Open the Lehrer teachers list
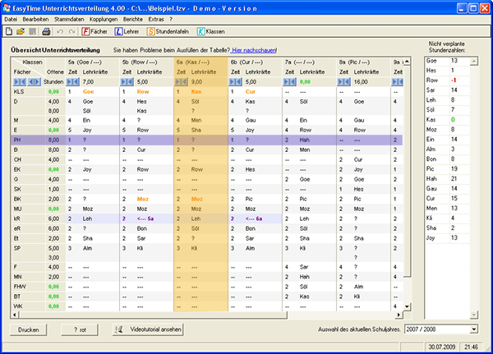This screenshot has width=493, height=354. click(x=127, y=31)
